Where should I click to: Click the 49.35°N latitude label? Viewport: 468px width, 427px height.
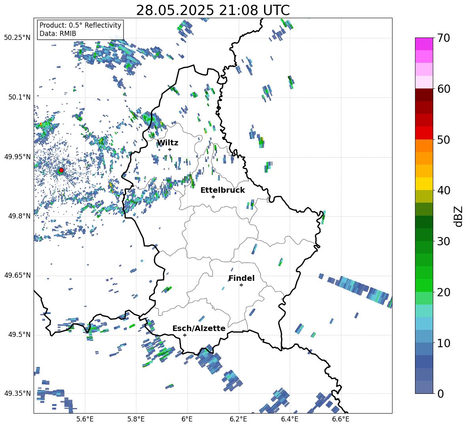click(x=17, y=393)
